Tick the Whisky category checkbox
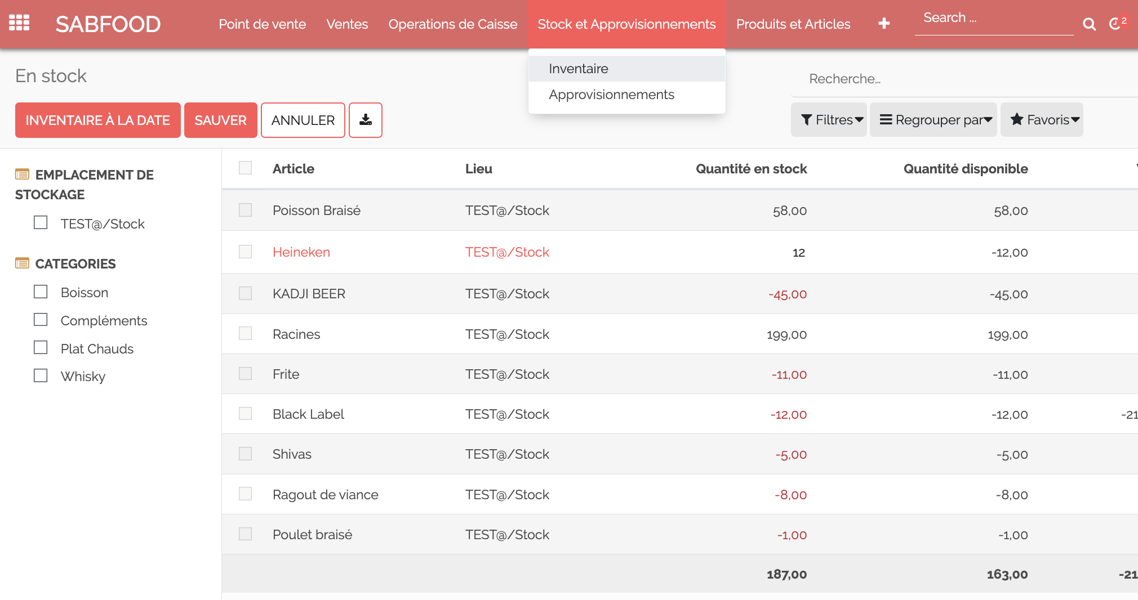The height and width of the screenshot is (600, 1138). 41,376
